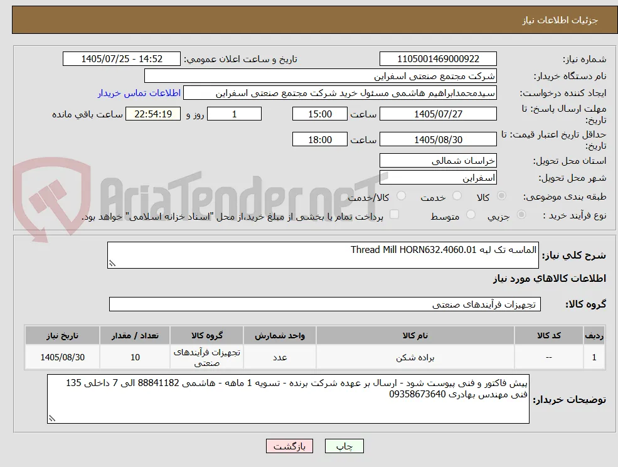
Task: Click the response deadline date 1405/07/27
Action: tap(438, 114)
